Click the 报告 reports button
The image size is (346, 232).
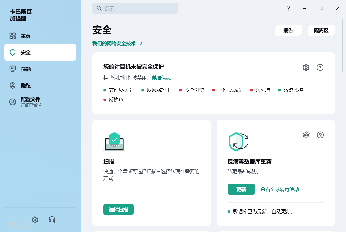pos(288,31)
